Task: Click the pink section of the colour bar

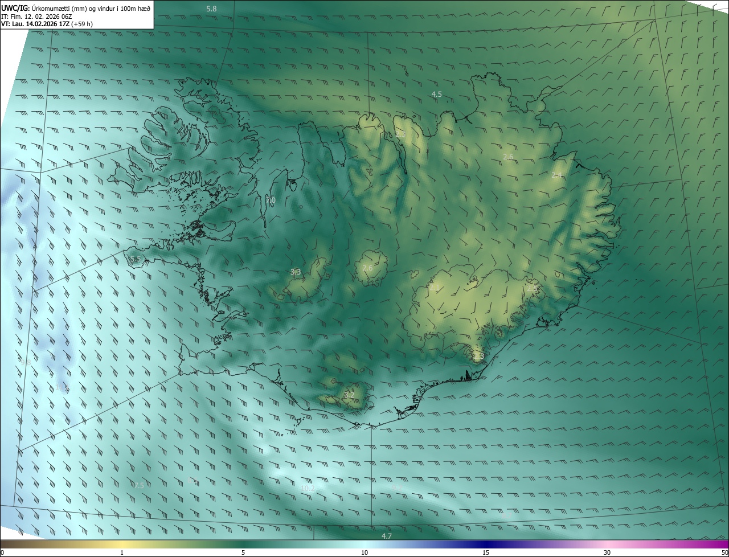Action: (607, 544)
